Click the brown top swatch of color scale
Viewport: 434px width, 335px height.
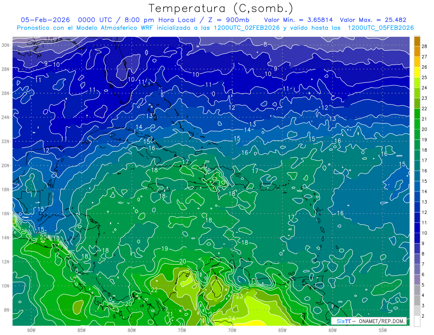417,41
